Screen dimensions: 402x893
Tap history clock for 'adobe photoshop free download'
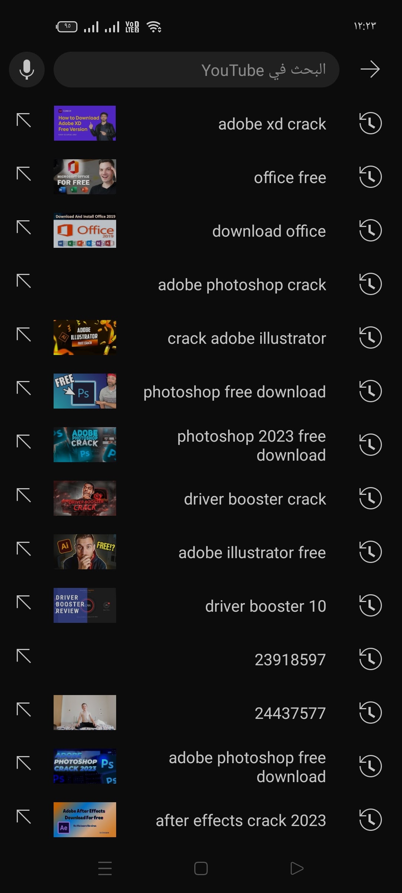370,766
